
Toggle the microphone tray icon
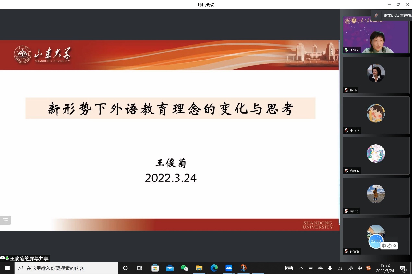(x=330, y=268)
